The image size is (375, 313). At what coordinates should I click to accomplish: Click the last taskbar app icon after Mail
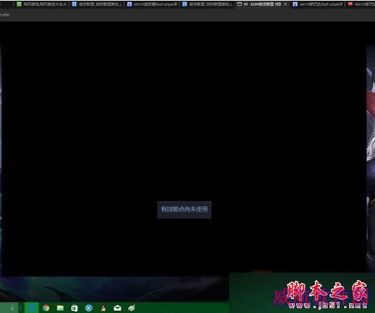click(x=131, y=308)
